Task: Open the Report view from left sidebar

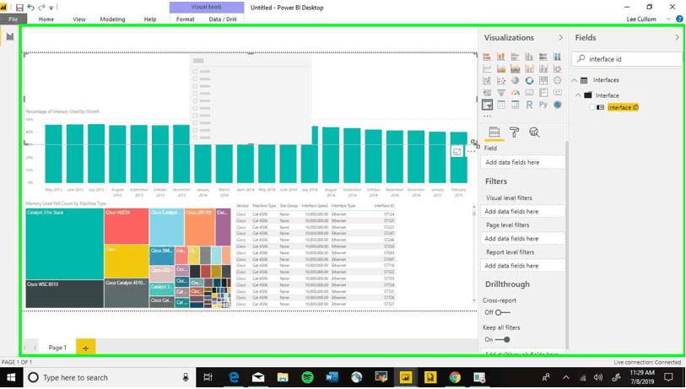Action: [9, 37]
